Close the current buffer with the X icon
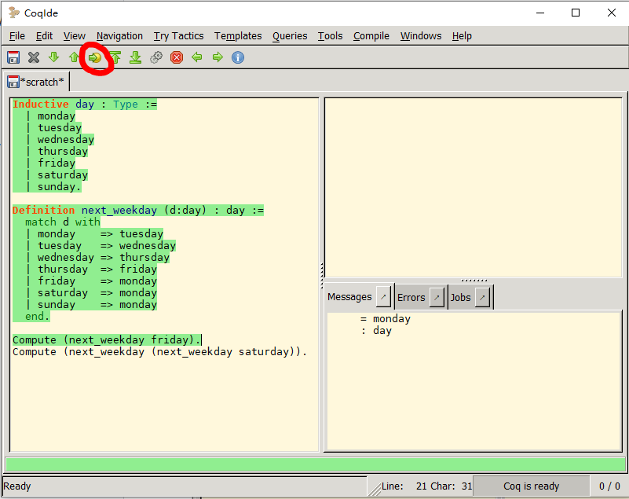This screenshot has height=499, width=629. coord(34,57)
